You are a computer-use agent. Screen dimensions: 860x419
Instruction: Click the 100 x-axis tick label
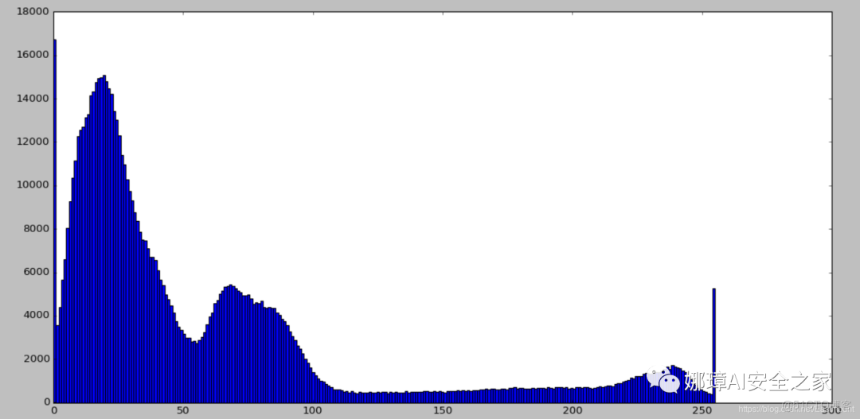pos(313,410)
